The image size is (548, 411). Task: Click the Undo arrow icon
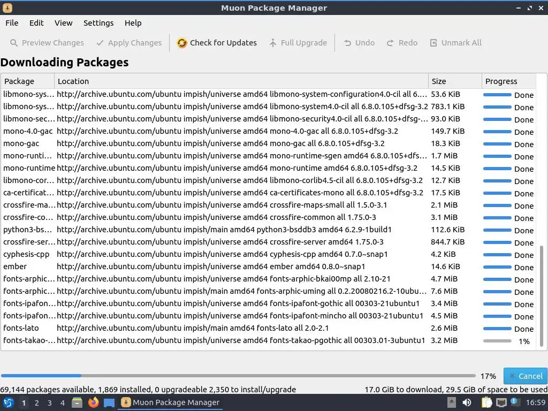(x=347, y=43)
